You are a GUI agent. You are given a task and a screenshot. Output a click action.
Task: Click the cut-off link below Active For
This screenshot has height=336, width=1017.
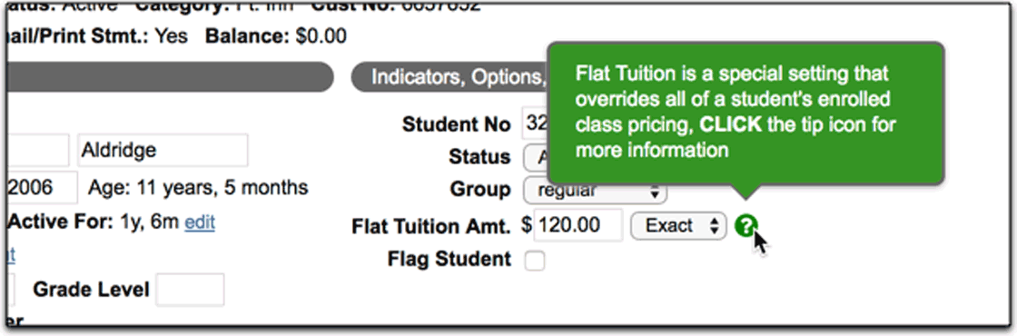pyautogui.click(x=10, y=255)
